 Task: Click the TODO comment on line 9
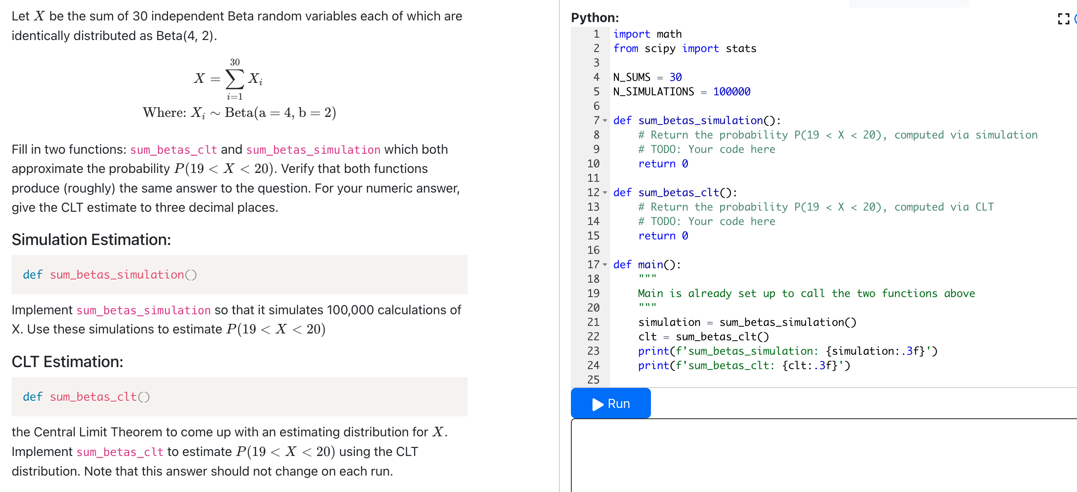click(x=706, y=149)
